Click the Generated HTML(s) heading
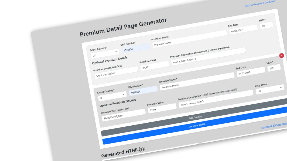The image size is (287, 161). (x=123, y=152)
